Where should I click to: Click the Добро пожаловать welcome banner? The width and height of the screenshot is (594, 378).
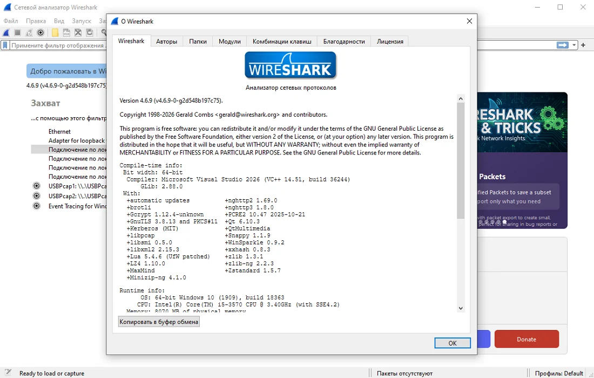66,71
